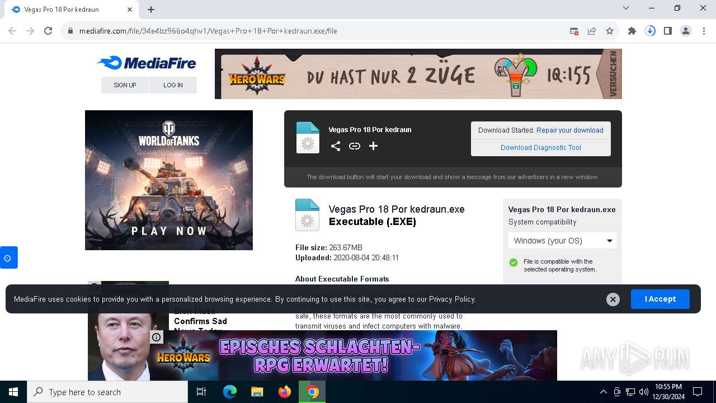Screen dimensions: 716x403
Task: Click the blue accessibility widget on the left edge
Action: coord(8,258)
